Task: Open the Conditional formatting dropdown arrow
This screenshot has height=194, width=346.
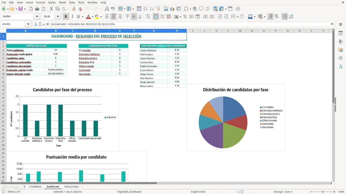Action: (264, 17)
